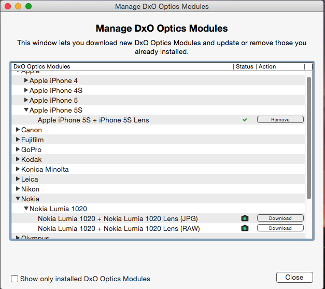Expand the Apple iPhone 4 entry

click(x=26, y=80)
